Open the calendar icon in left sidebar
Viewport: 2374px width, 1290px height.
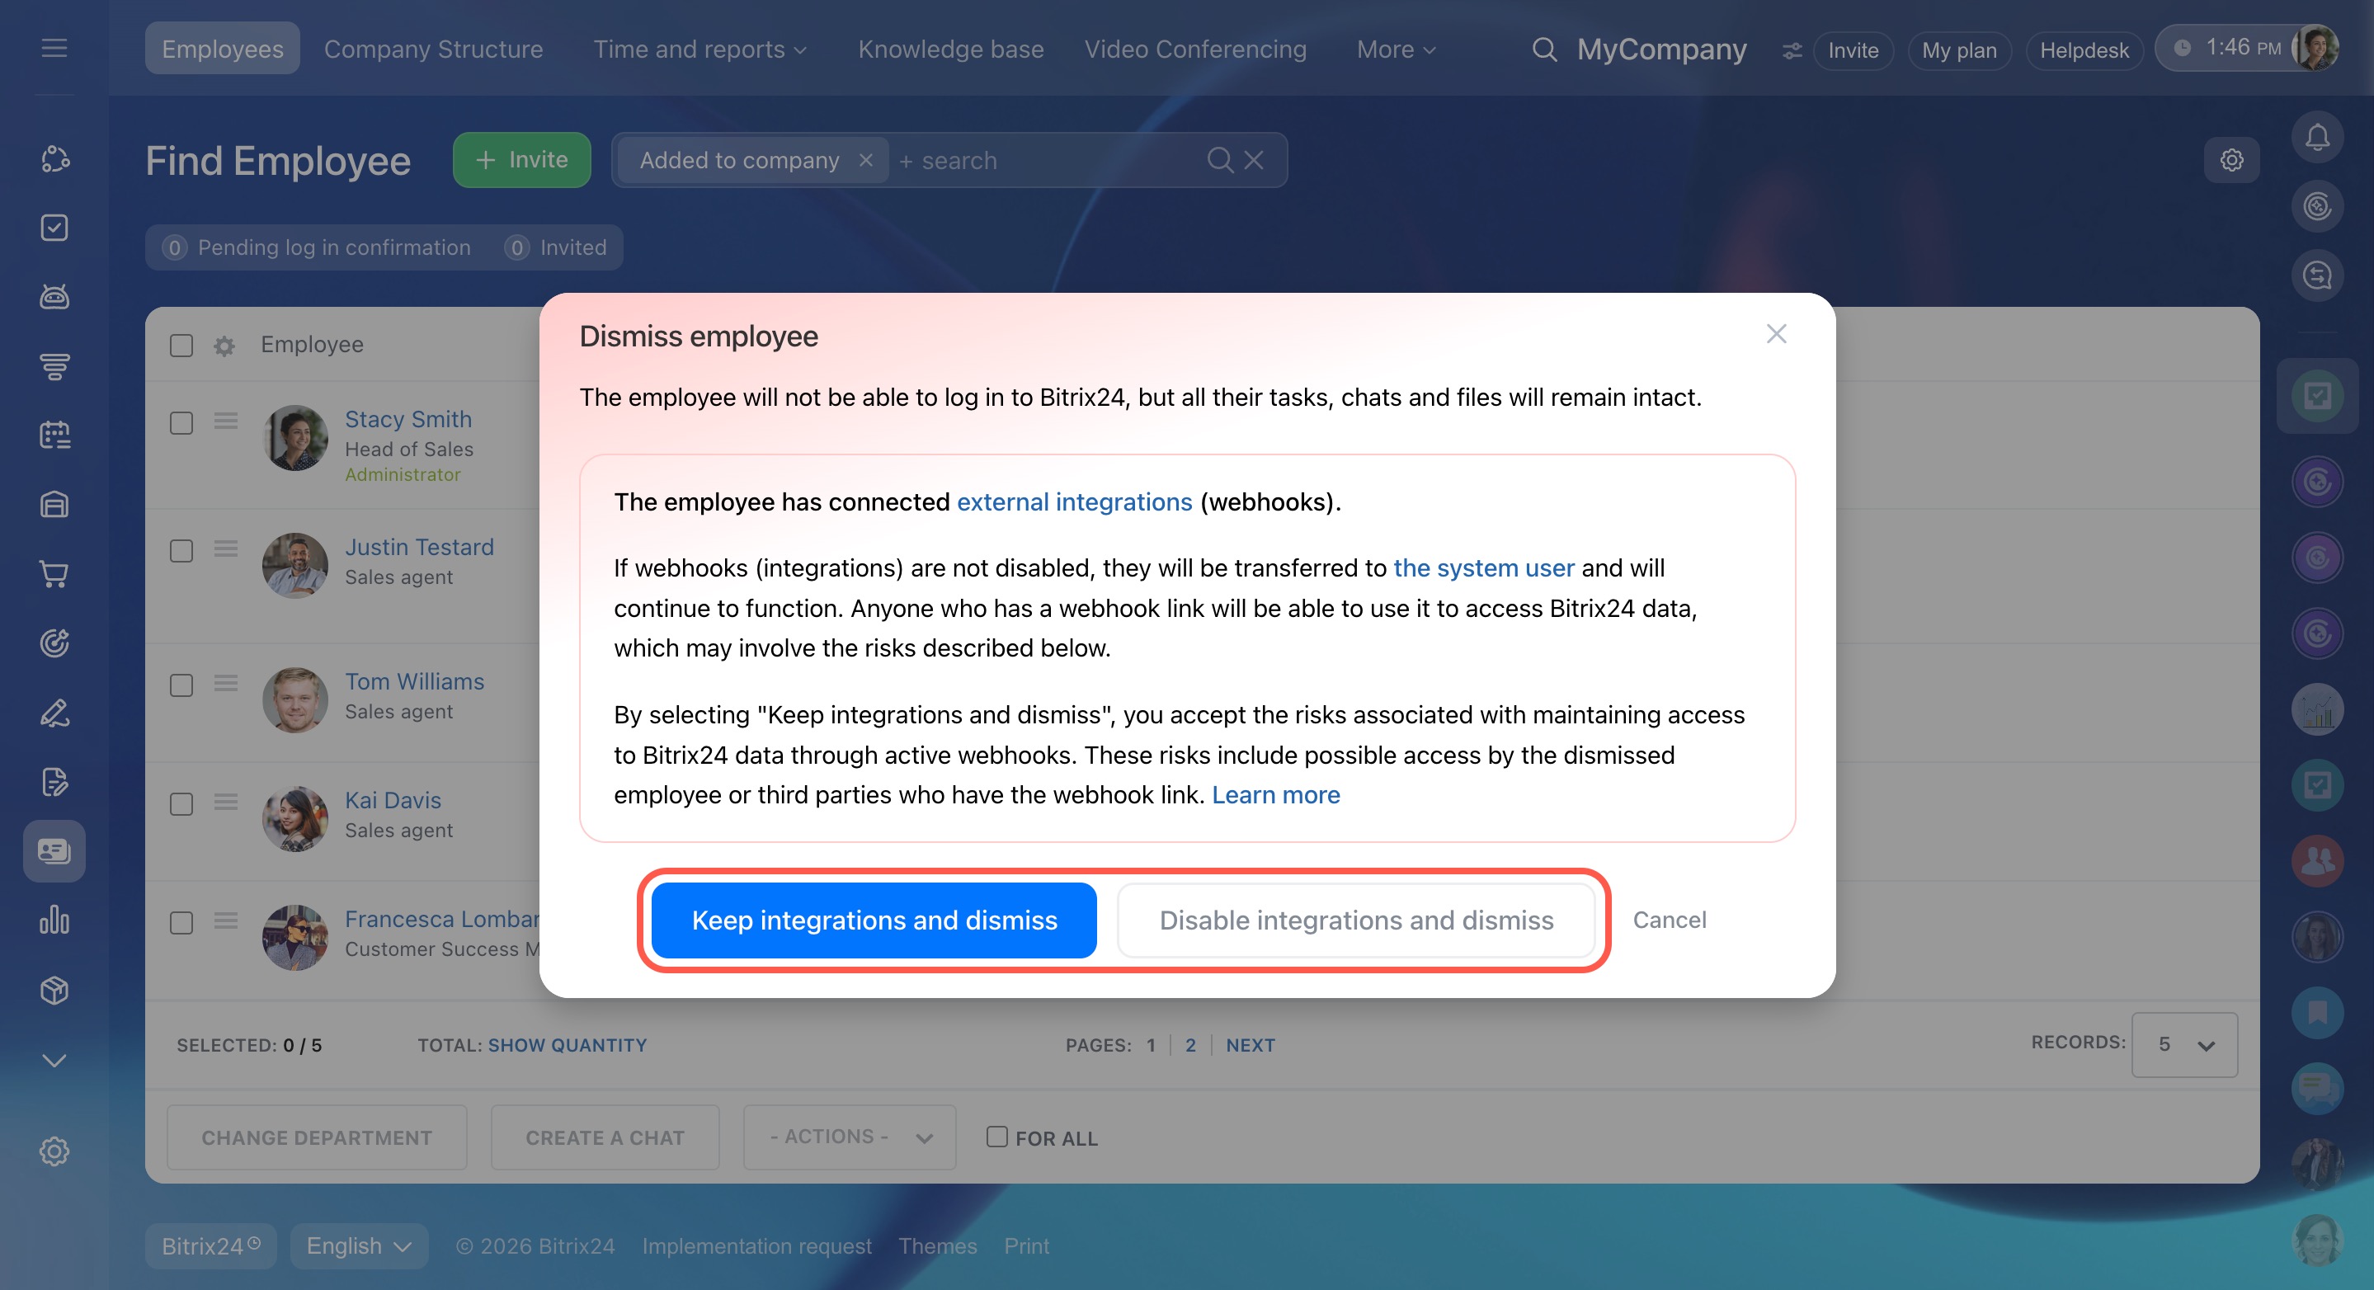(x=54, y=435)
